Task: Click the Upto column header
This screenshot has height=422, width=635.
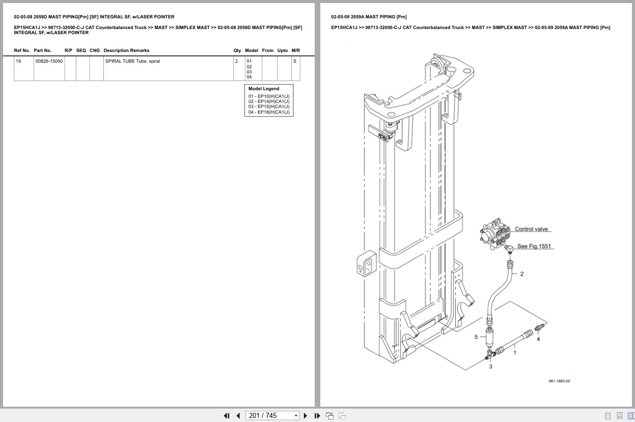Action: 283,50
